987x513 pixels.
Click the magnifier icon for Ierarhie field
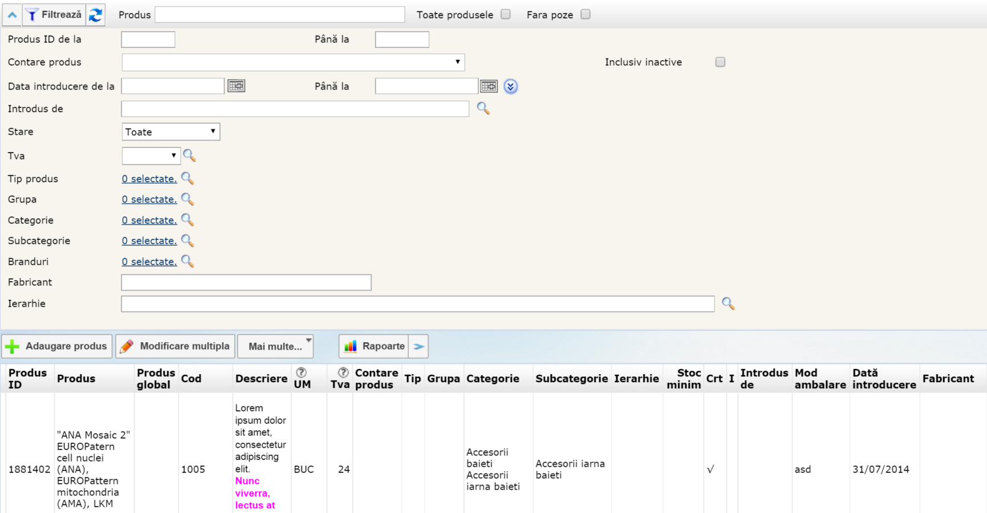pyautogui.click(x=728, y=303)
